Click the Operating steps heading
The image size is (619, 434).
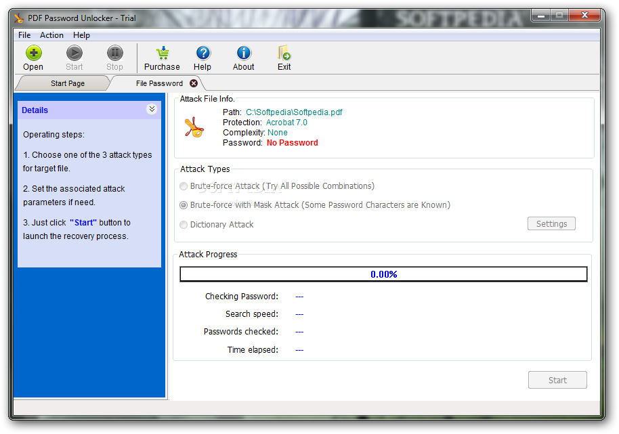click(x=54, y=135)
